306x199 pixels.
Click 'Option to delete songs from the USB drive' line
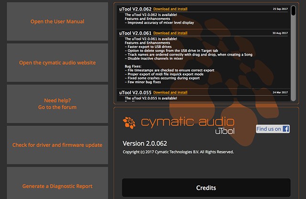click(x=172, y=51)
